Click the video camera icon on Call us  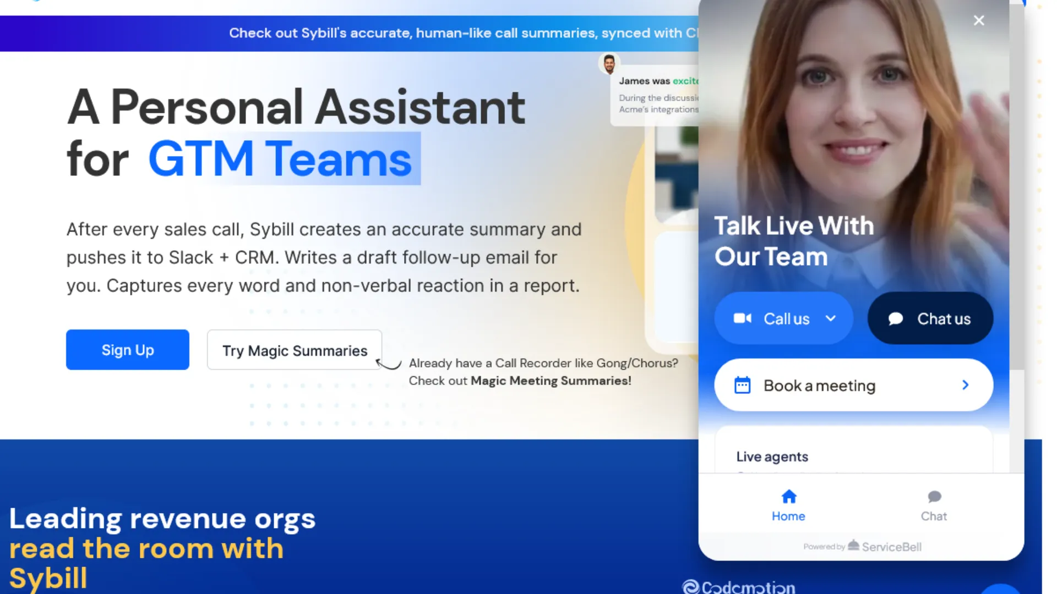click(742, 318)
